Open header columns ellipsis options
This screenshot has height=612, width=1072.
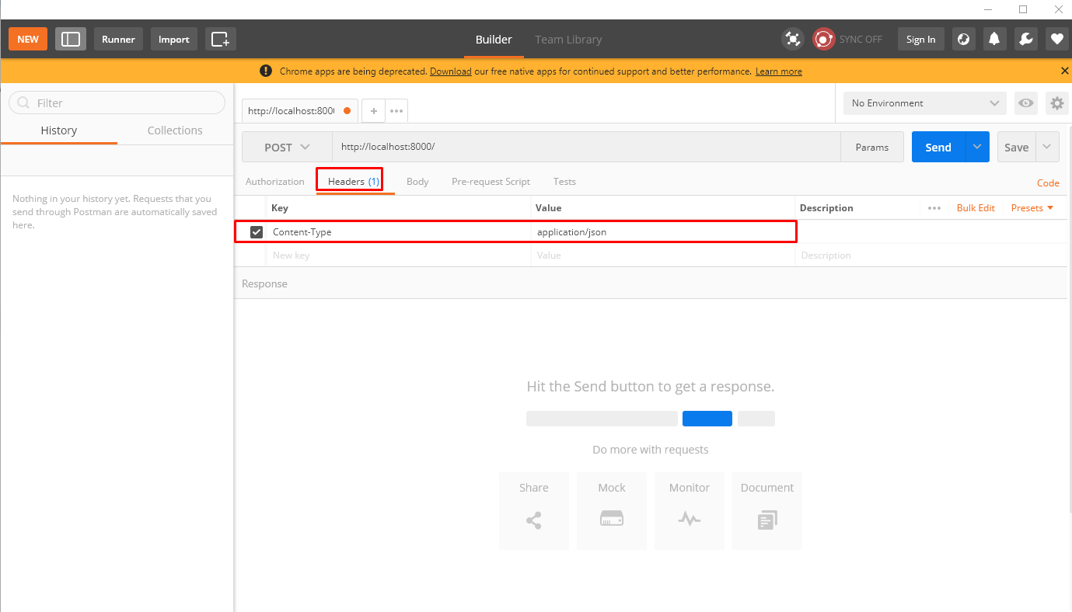click(934, 208)
